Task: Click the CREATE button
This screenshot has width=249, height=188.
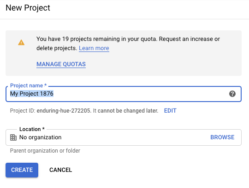Action: click(22, 170)
